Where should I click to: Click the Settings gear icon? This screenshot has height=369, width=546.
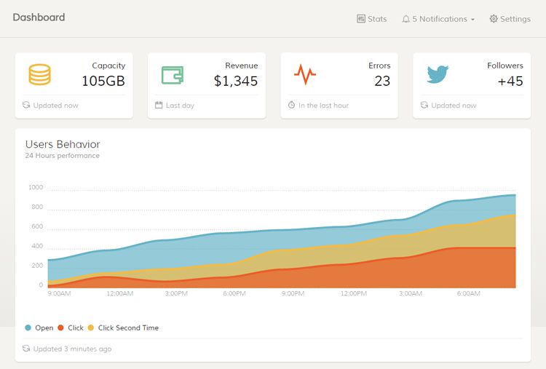(494, 19)
